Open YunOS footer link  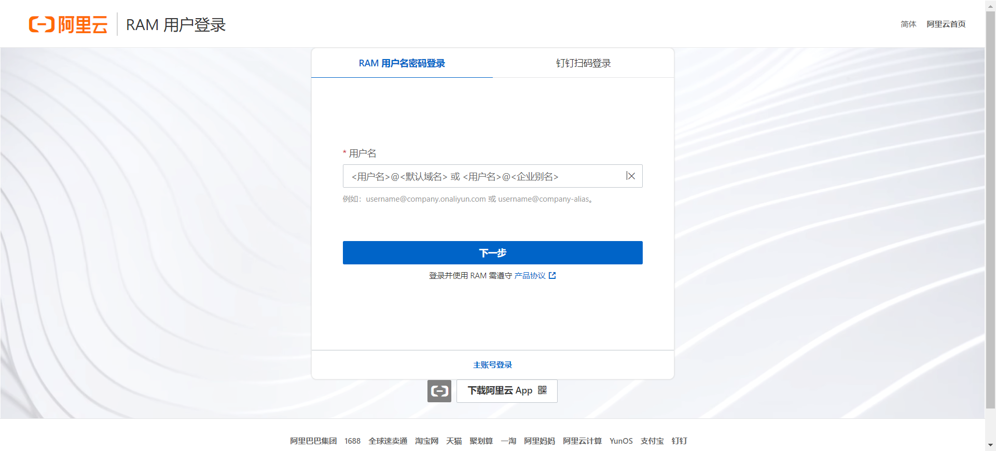tap(621, 441)
